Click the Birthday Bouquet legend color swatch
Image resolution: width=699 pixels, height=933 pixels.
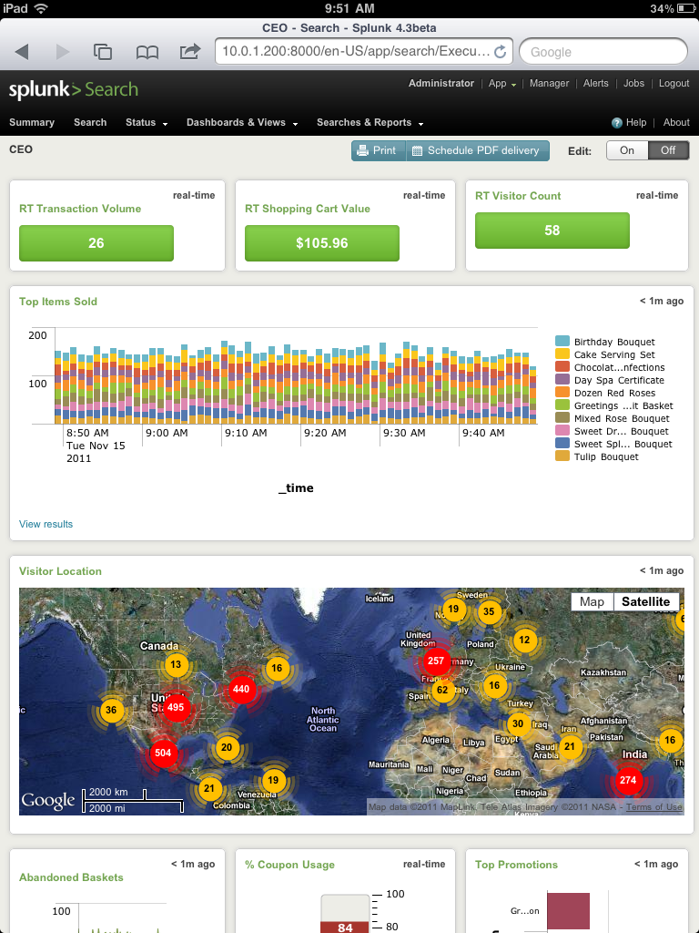(562, 341)
